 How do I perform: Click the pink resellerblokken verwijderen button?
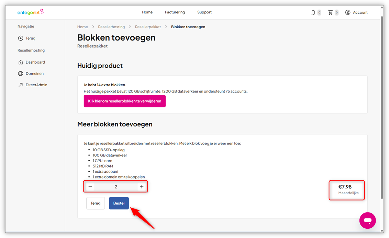[x=124, y=101]
